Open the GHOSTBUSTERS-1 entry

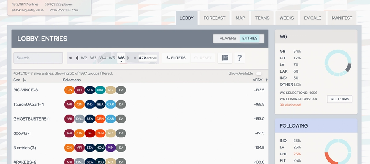click(32, 119)
